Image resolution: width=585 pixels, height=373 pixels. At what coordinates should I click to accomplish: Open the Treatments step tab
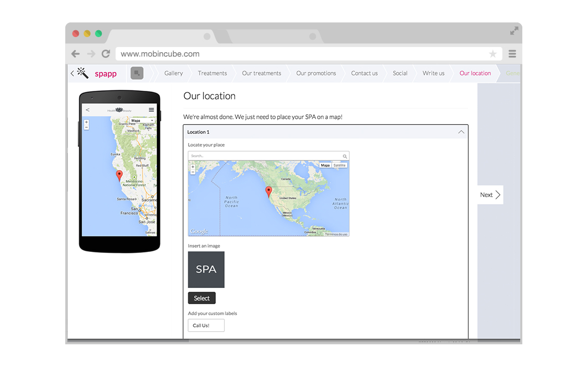click(x=212, y=73)
